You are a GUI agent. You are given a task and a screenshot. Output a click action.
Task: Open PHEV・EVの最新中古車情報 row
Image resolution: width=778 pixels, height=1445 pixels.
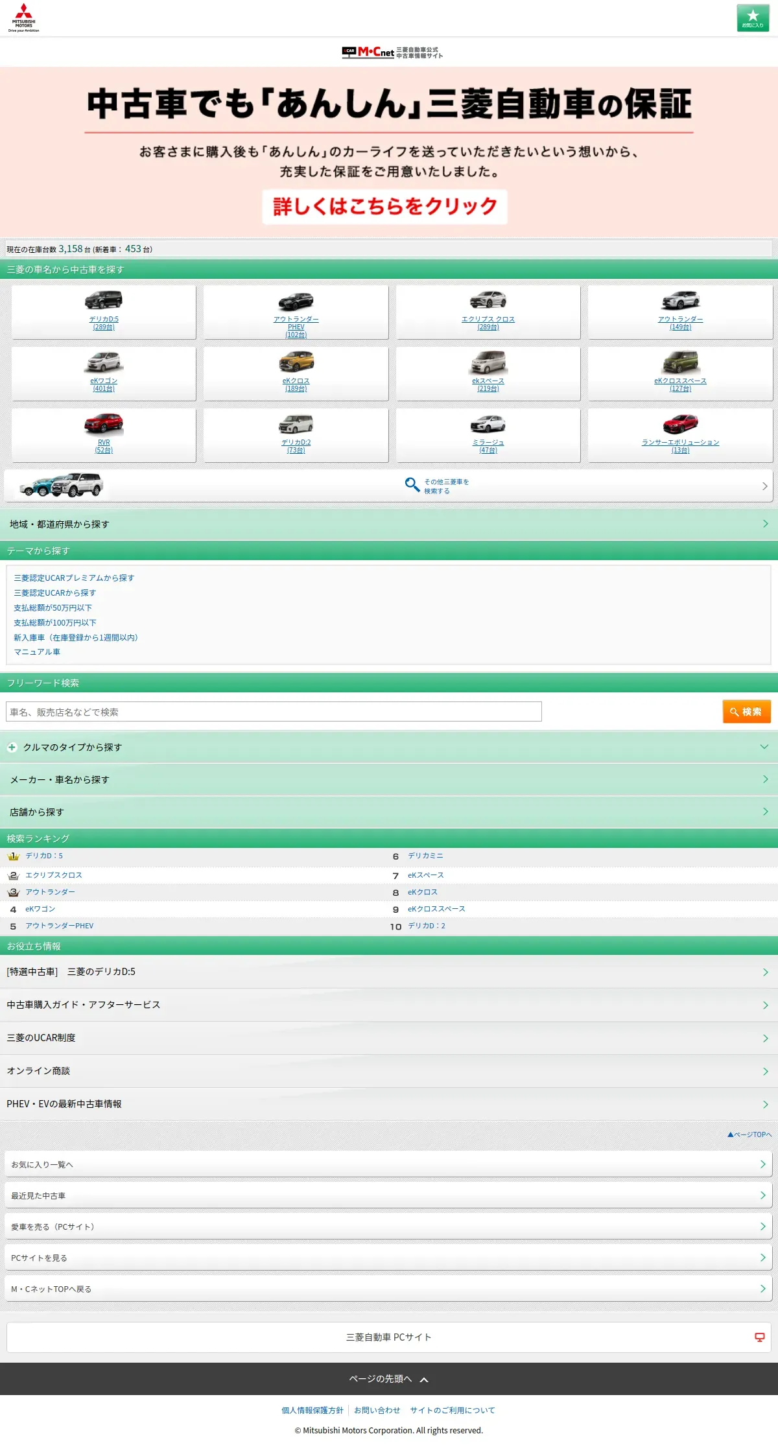point(389,1104)
